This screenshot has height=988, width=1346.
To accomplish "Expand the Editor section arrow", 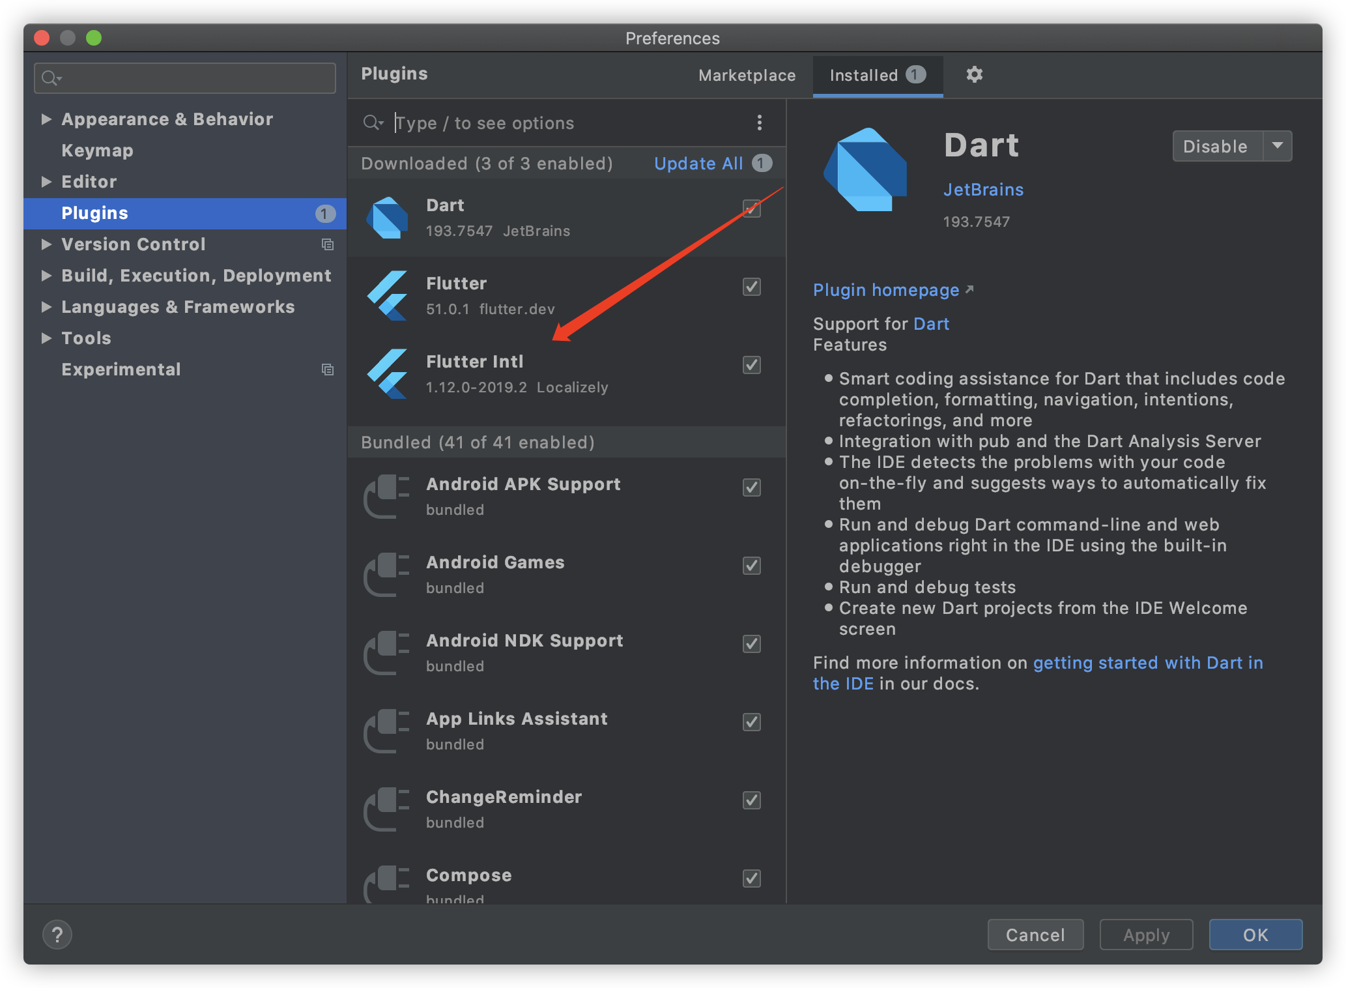I will tap(46, 182).
